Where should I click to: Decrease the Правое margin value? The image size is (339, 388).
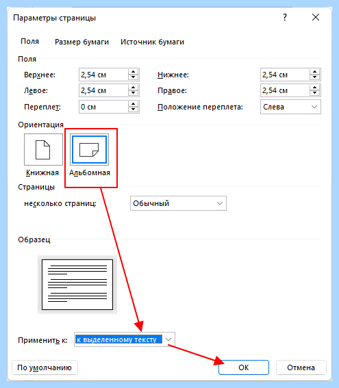315,93
